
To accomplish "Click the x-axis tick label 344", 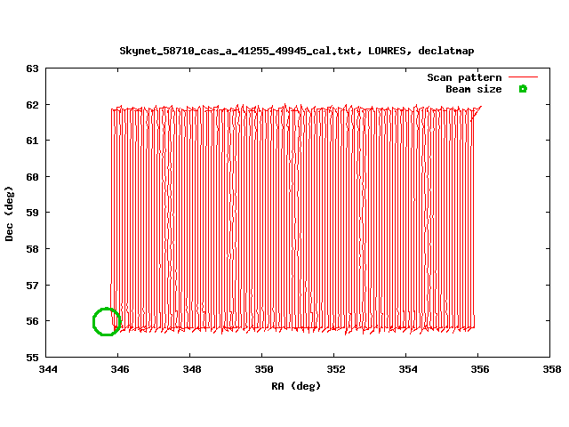I will 48,369.
